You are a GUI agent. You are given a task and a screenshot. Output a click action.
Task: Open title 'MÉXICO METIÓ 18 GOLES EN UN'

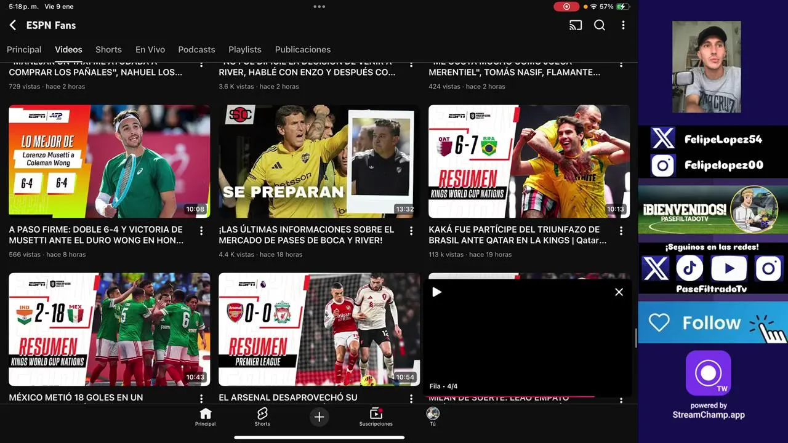click(x=76, y=397)
